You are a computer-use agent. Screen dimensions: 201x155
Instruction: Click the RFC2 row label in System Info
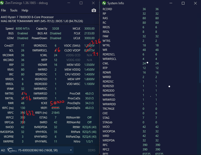(x=106, y=149)
